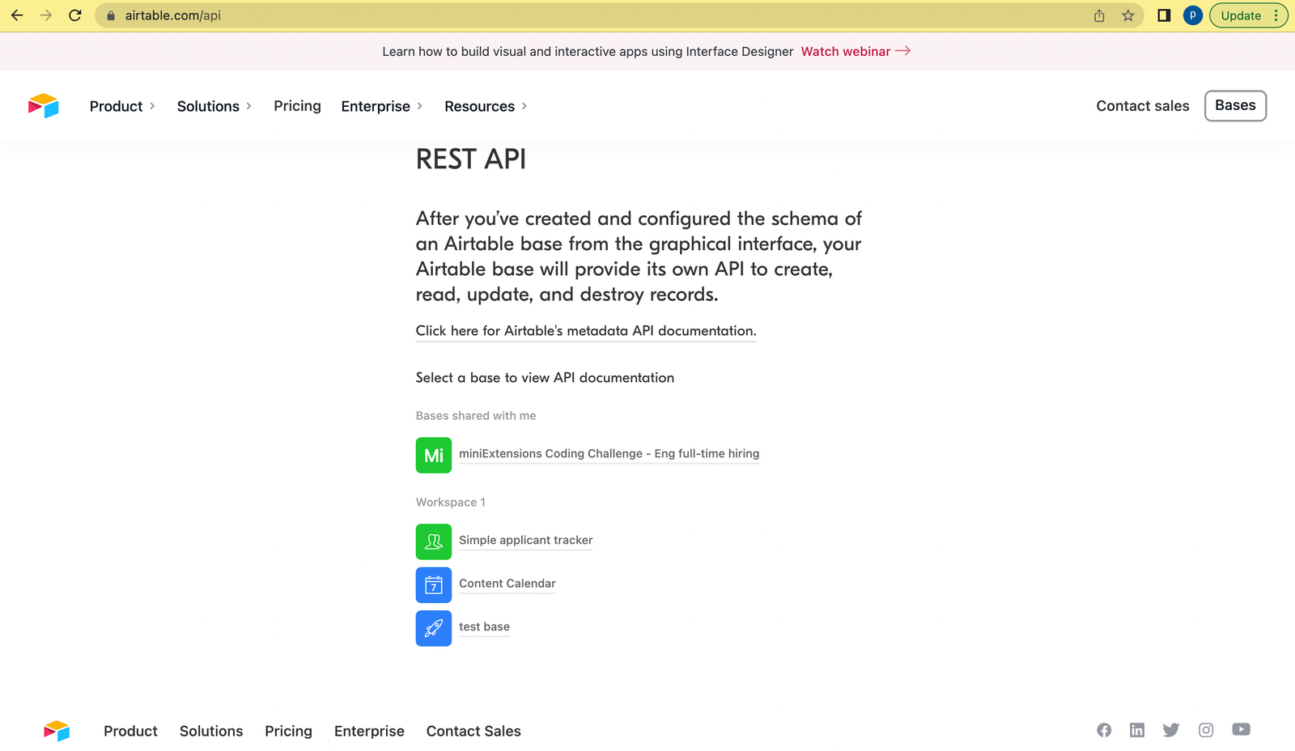The height and width of the screenshot is (751, 1295).
Task: Click the address bar URL airtable.com/api
Action: click(172, 15)
